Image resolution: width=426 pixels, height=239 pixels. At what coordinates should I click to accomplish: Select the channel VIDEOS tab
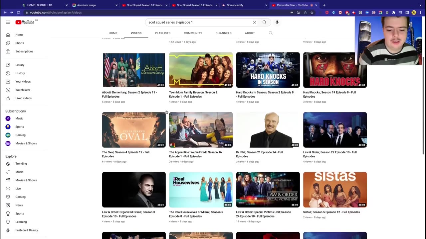136,33
